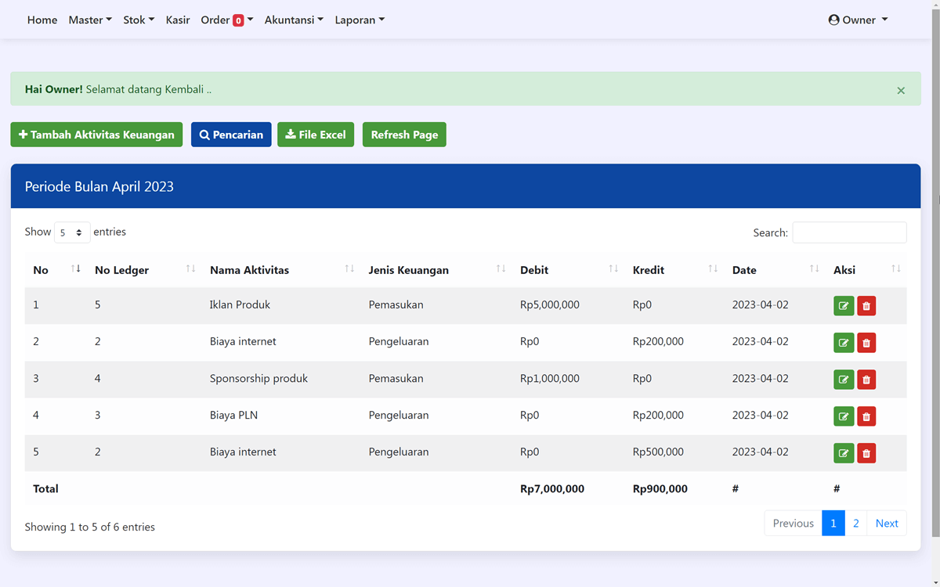Dismiss the welcome greeting alert

900,90
